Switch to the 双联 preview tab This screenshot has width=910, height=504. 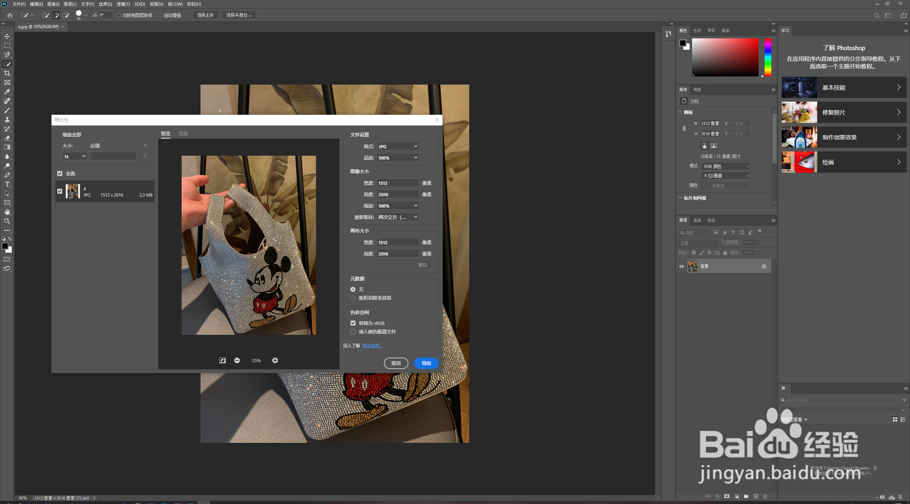183,134
